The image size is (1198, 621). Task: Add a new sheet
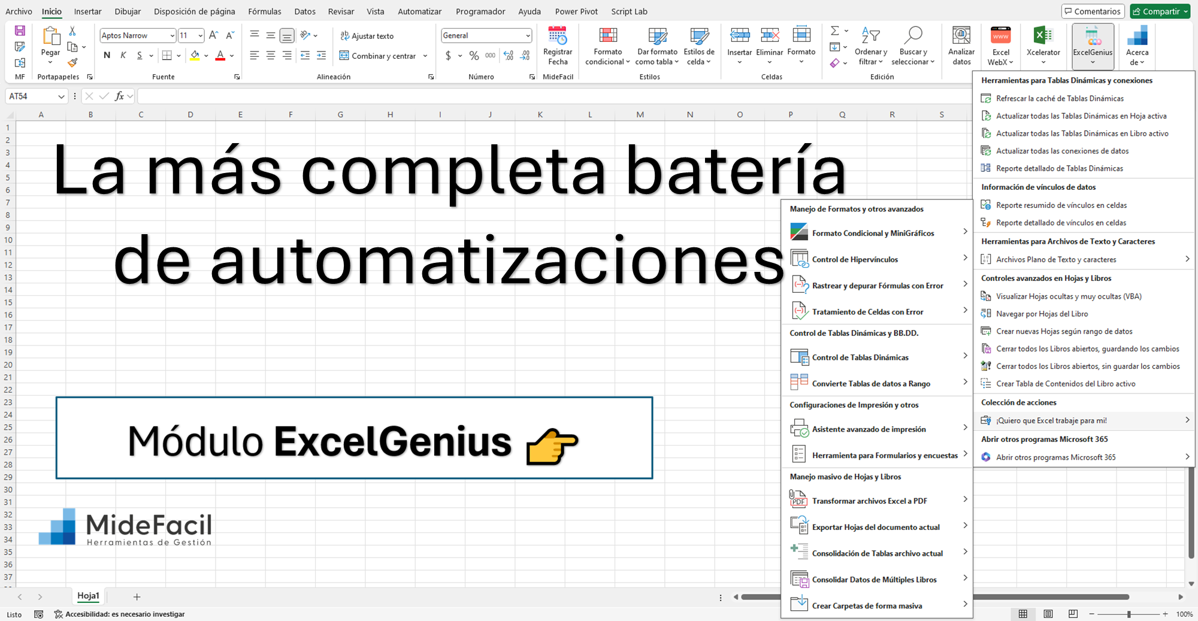(137, 596)
